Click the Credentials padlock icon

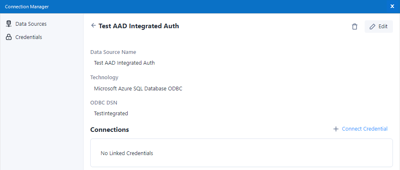tap(8, 37)
